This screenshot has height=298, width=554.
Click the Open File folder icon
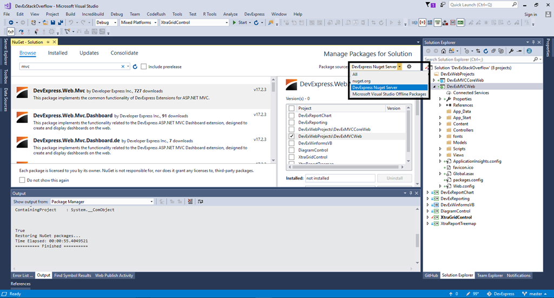tap(45, 23)
